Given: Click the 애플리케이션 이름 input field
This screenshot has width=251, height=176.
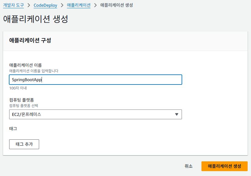Looking at the screenshot, I should tap(96, 80).
